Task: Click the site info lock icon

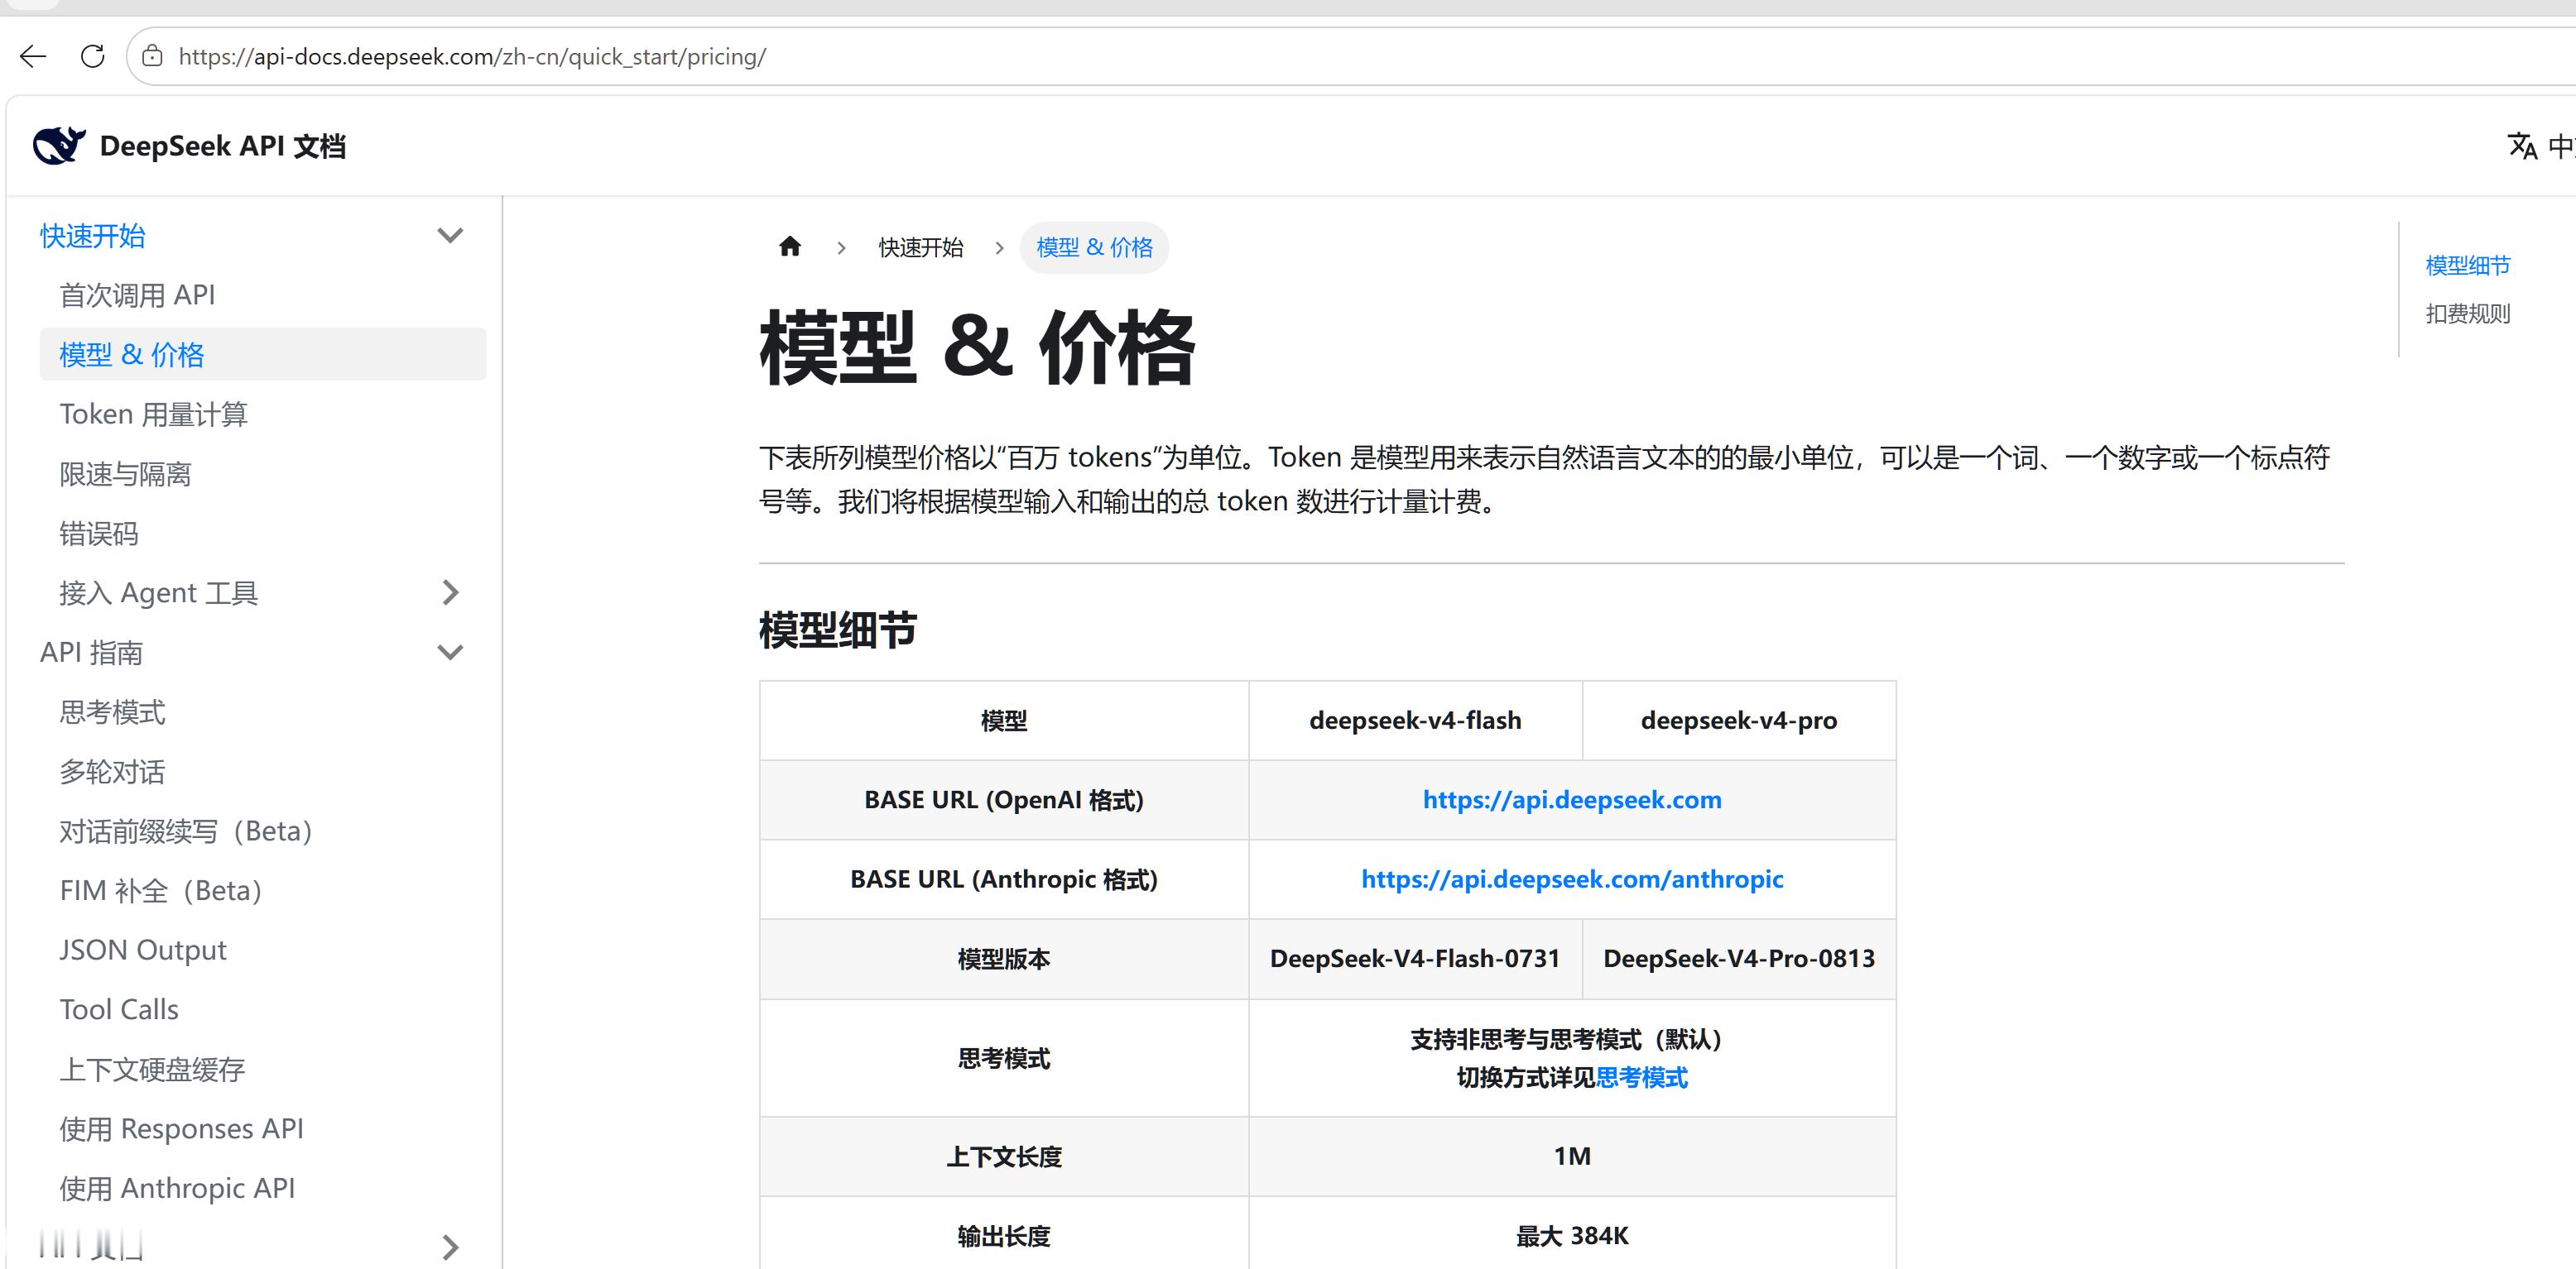Action: coord(153,57)
